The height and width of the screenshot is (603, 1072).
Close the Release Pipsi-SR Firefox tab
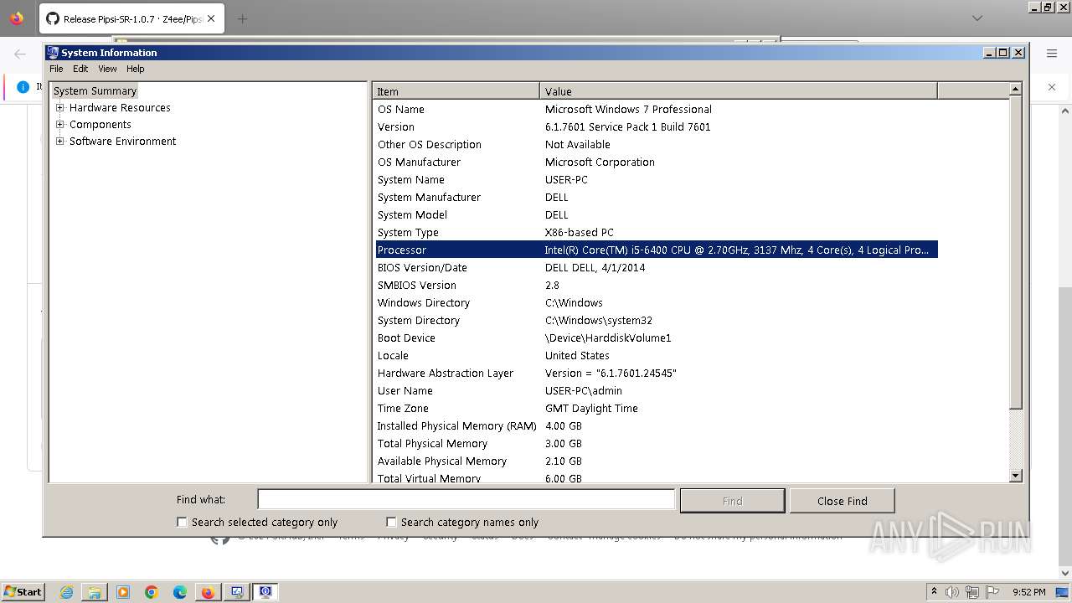pyautogui.click(x=210, y=18)
